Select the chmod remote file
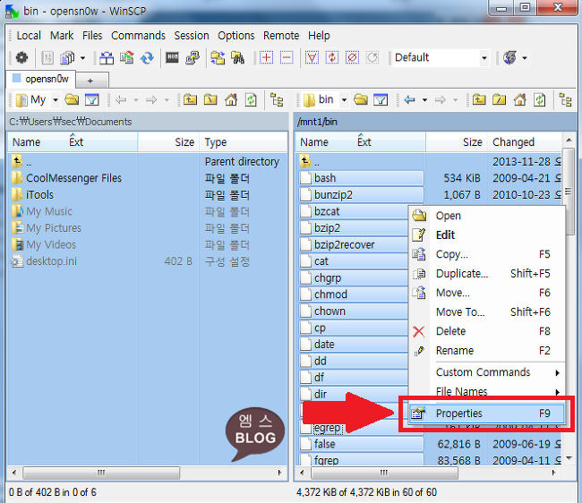Image resolution: width=582 pixels, height=503 pixels. 354,294
